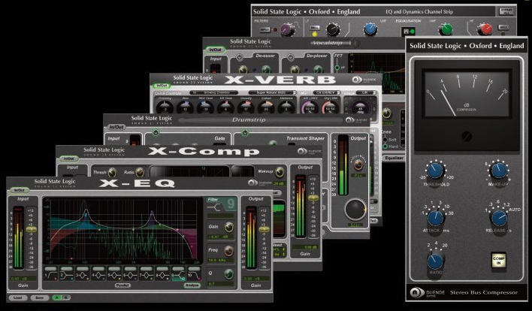Click the Make-Up knob on Bus Compressor
This screenshot has height=311, width=532.
click(x=499, y=171)
